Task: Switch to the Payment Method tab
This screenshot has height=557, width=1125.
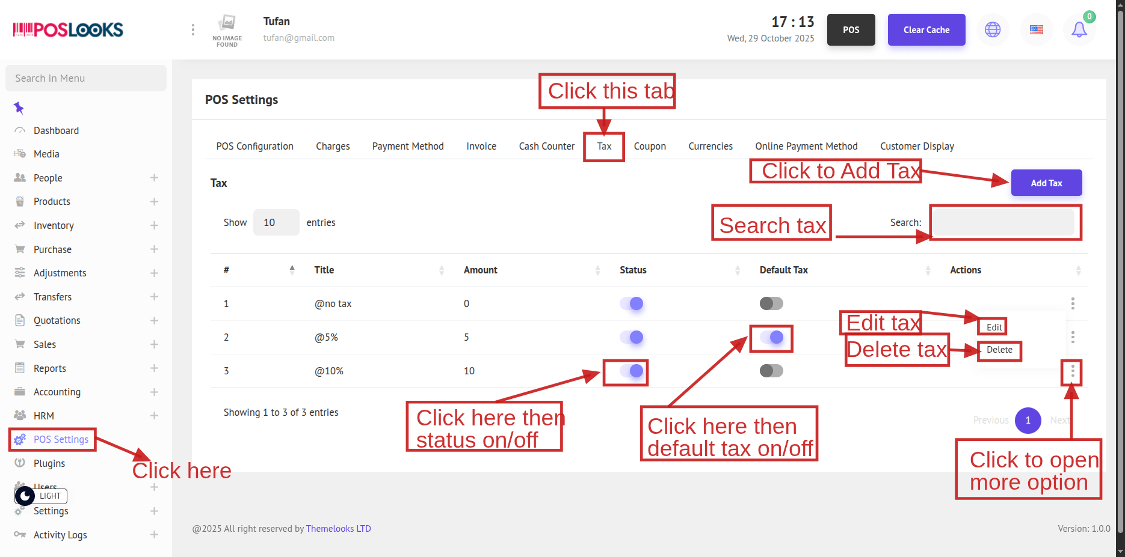Action: [x=407, y=146]
